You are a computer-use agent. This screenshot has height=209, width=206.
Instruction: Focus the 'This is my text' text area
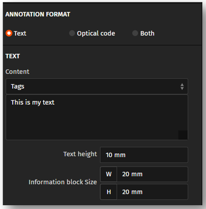97,117
